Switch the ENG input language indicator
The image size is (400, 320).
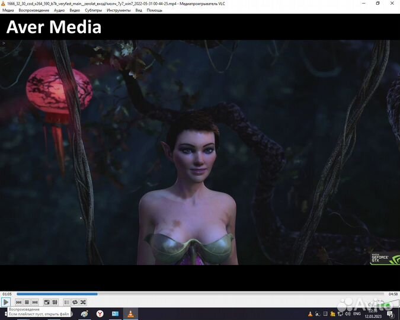tap(357, 313)
